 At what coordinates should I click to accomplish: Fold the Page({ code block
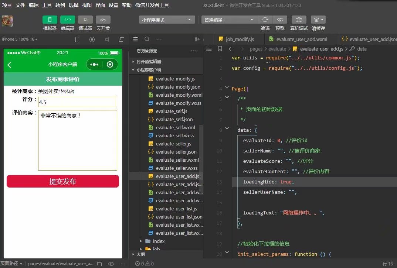(227, 87)
